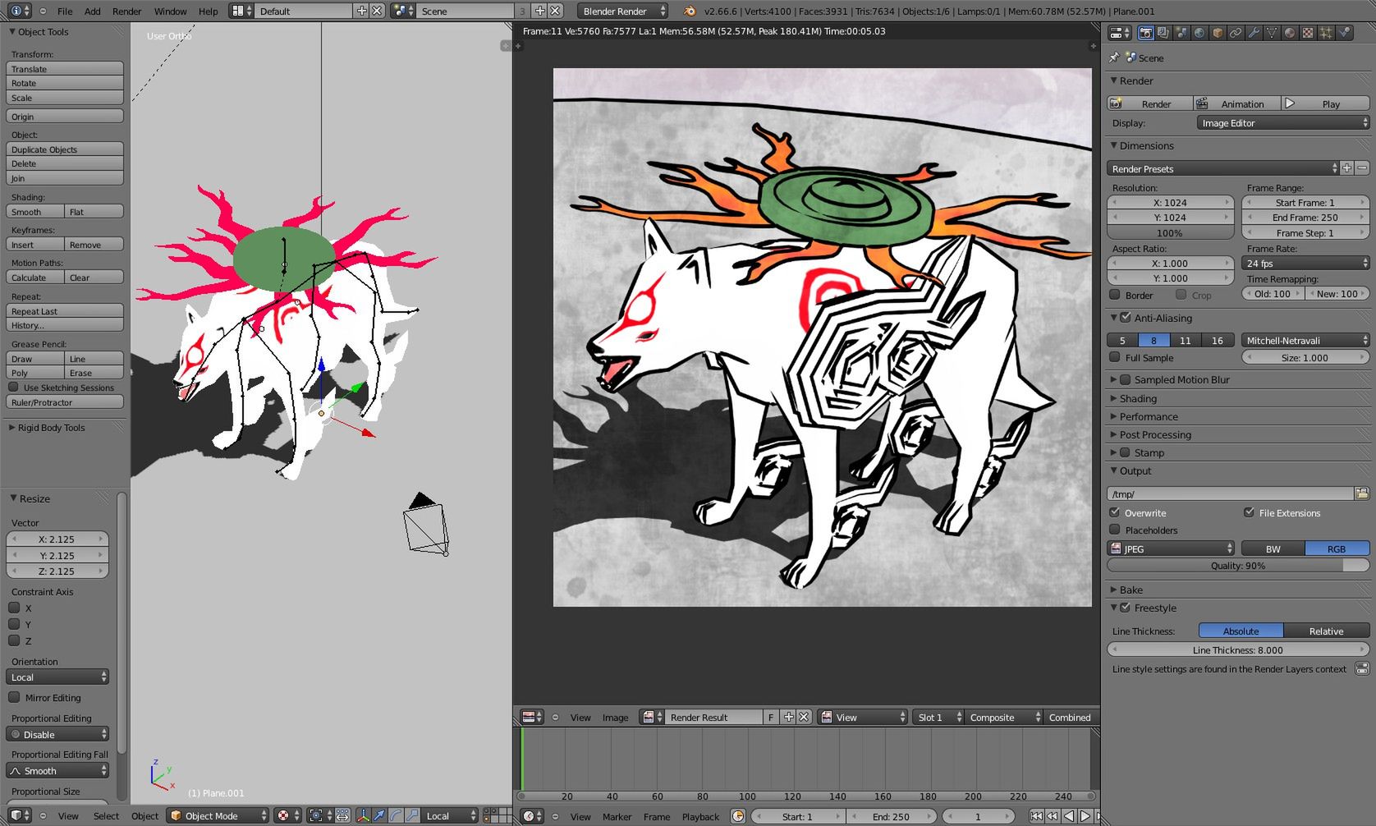
Task: Expand the Shading panel
Action: tap(1138, 398)
